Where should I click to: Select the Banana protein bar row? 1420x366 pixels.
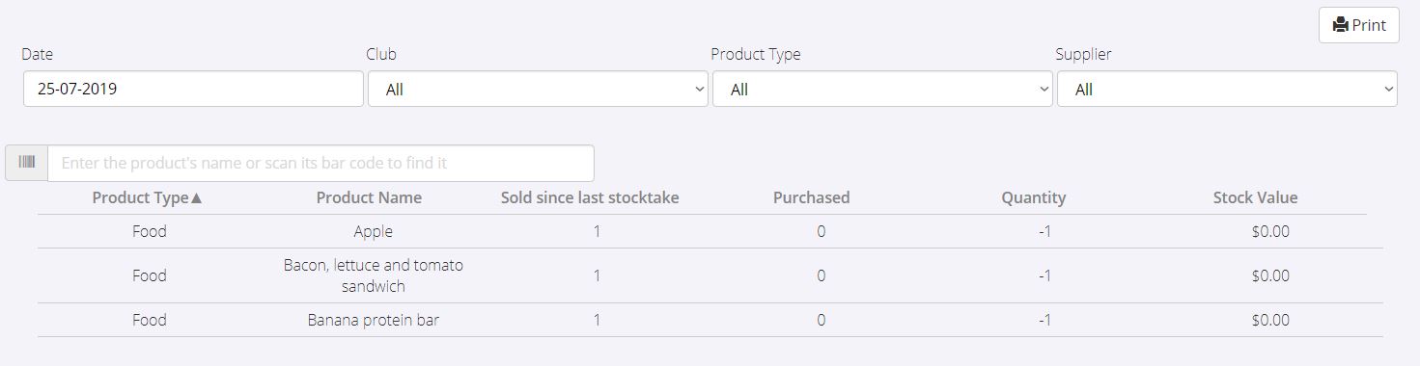point(710,320)
